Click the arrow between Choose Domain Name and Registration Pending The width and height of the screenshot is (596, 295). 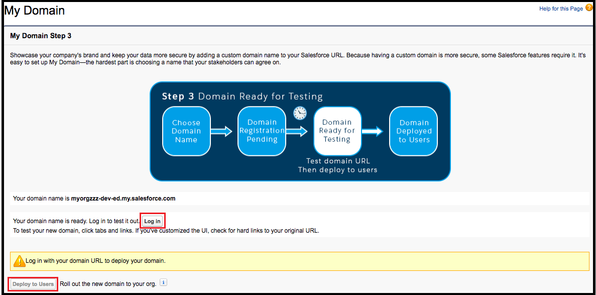coord(222,131)
